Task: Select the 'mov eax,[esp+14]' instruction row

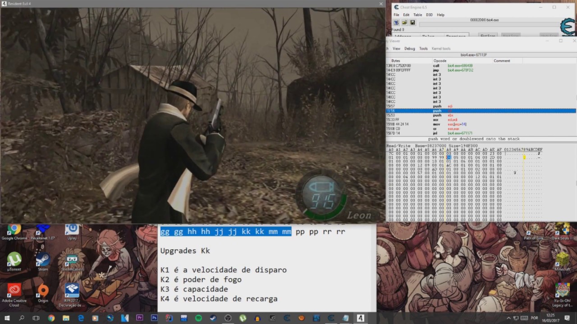Action: pos(481,124)
